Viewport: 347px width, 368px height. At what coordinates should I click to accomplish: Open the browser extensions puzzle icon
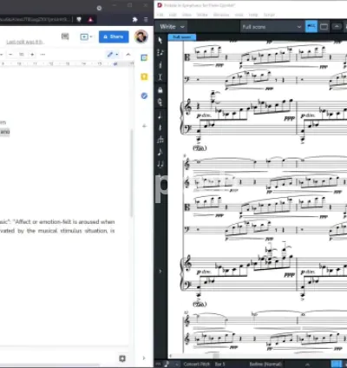[134, 19]
